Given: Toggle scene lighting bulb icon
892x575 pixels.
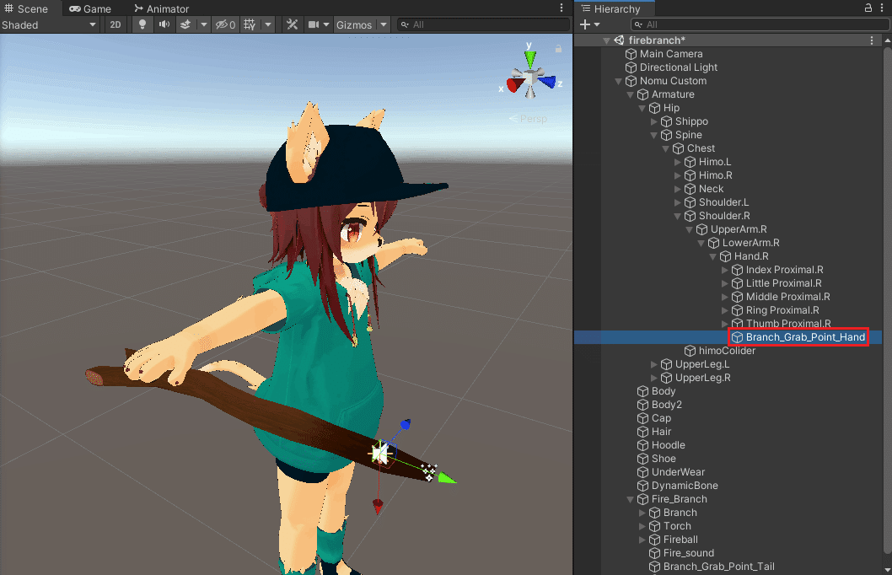Looking at the screenshot, I should click(x=142, y=24).
